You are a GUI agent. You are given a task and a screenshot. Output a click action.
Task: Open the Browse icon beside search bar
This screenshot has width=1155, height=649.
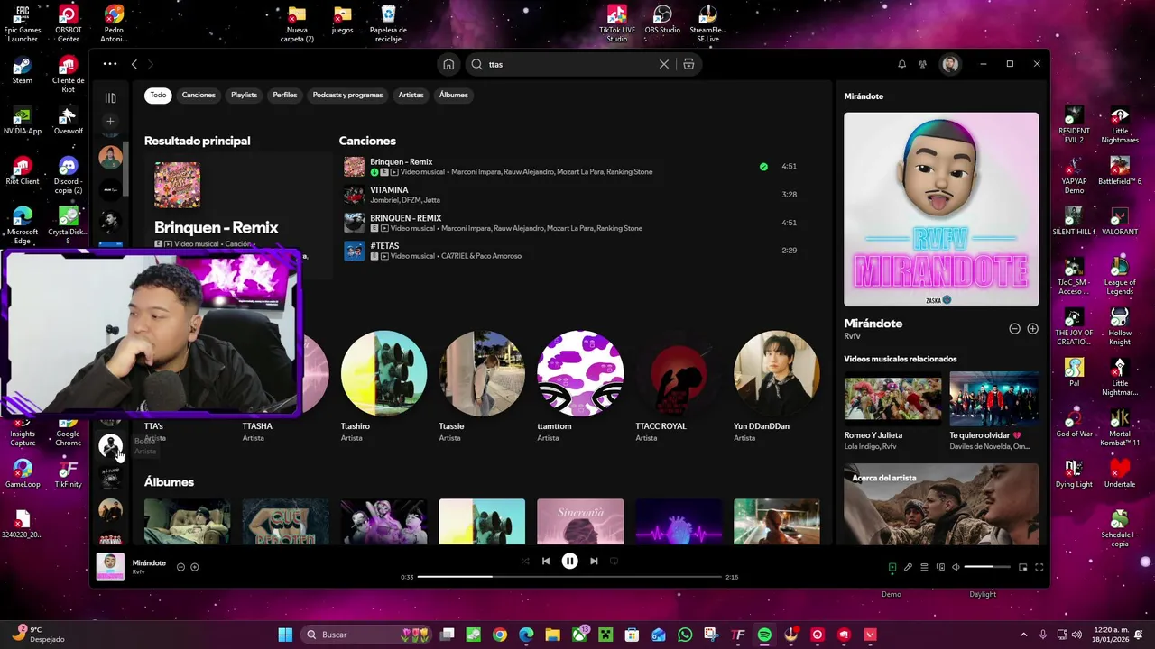pos(688,64)
